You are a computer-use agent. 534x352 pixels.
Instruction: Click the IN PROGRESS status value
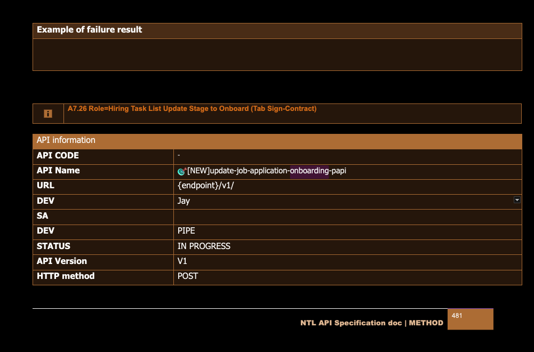204,246
